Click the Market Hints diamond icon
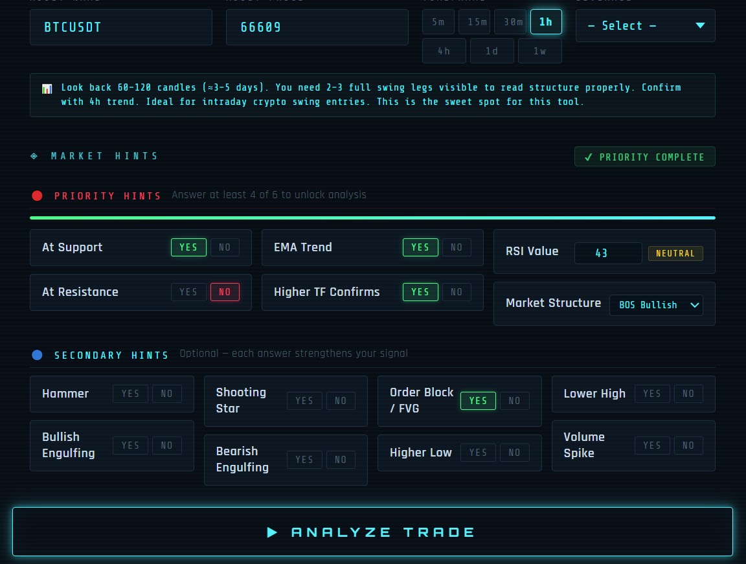The height and width of the screenshot is (564, 746). [x=34, y=156]
